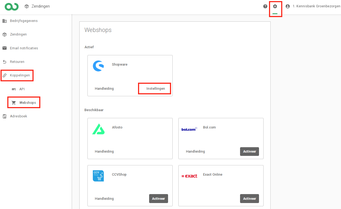Open settings via the gear icon

pyautogui.click(x=275, y=6)
